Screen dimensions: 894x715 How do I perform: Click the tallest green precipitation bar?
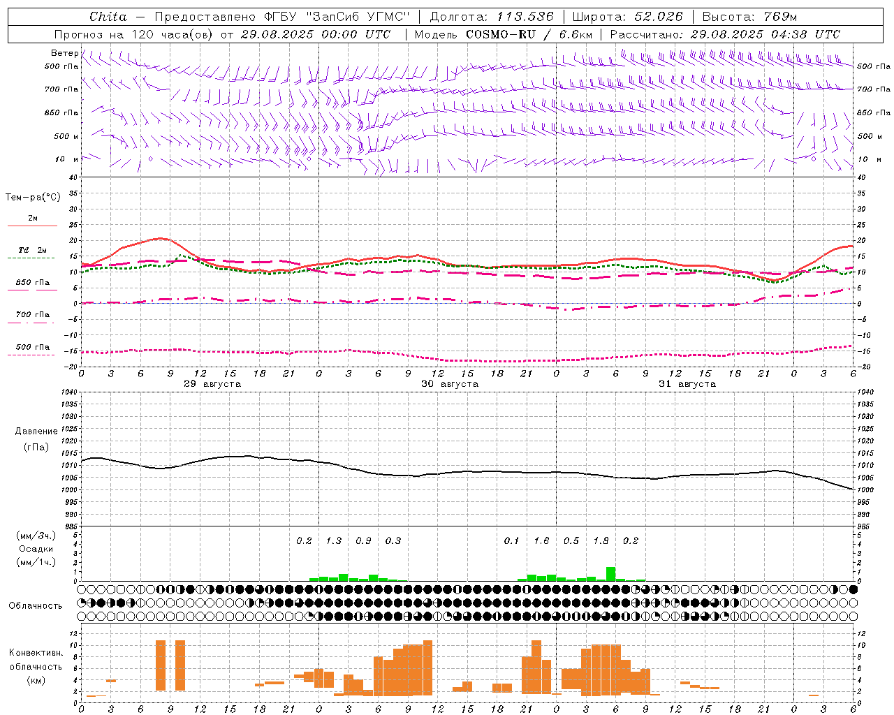[611, 574]
